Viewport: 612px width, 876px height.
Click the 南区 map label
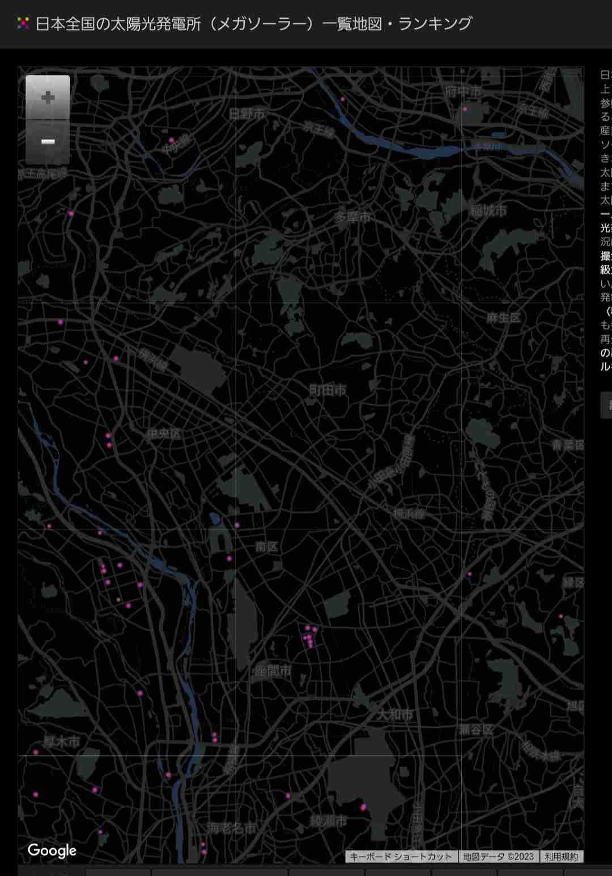pyautogui.click(x=266, y=546)
